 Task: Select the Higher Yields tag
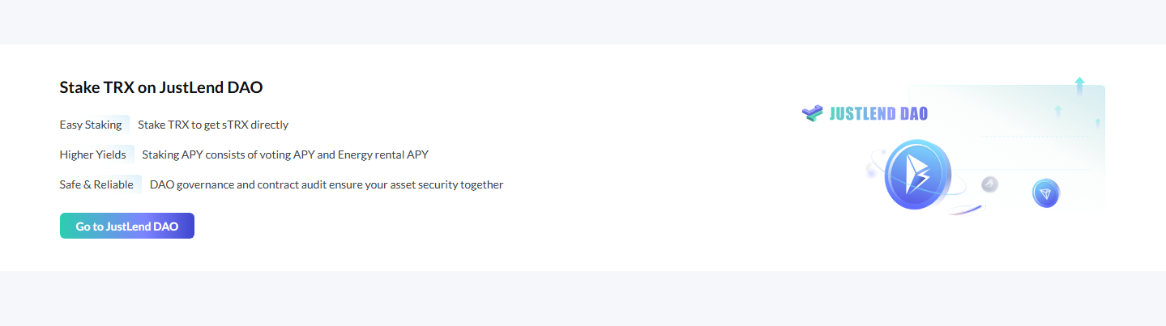tap(93, 155)
